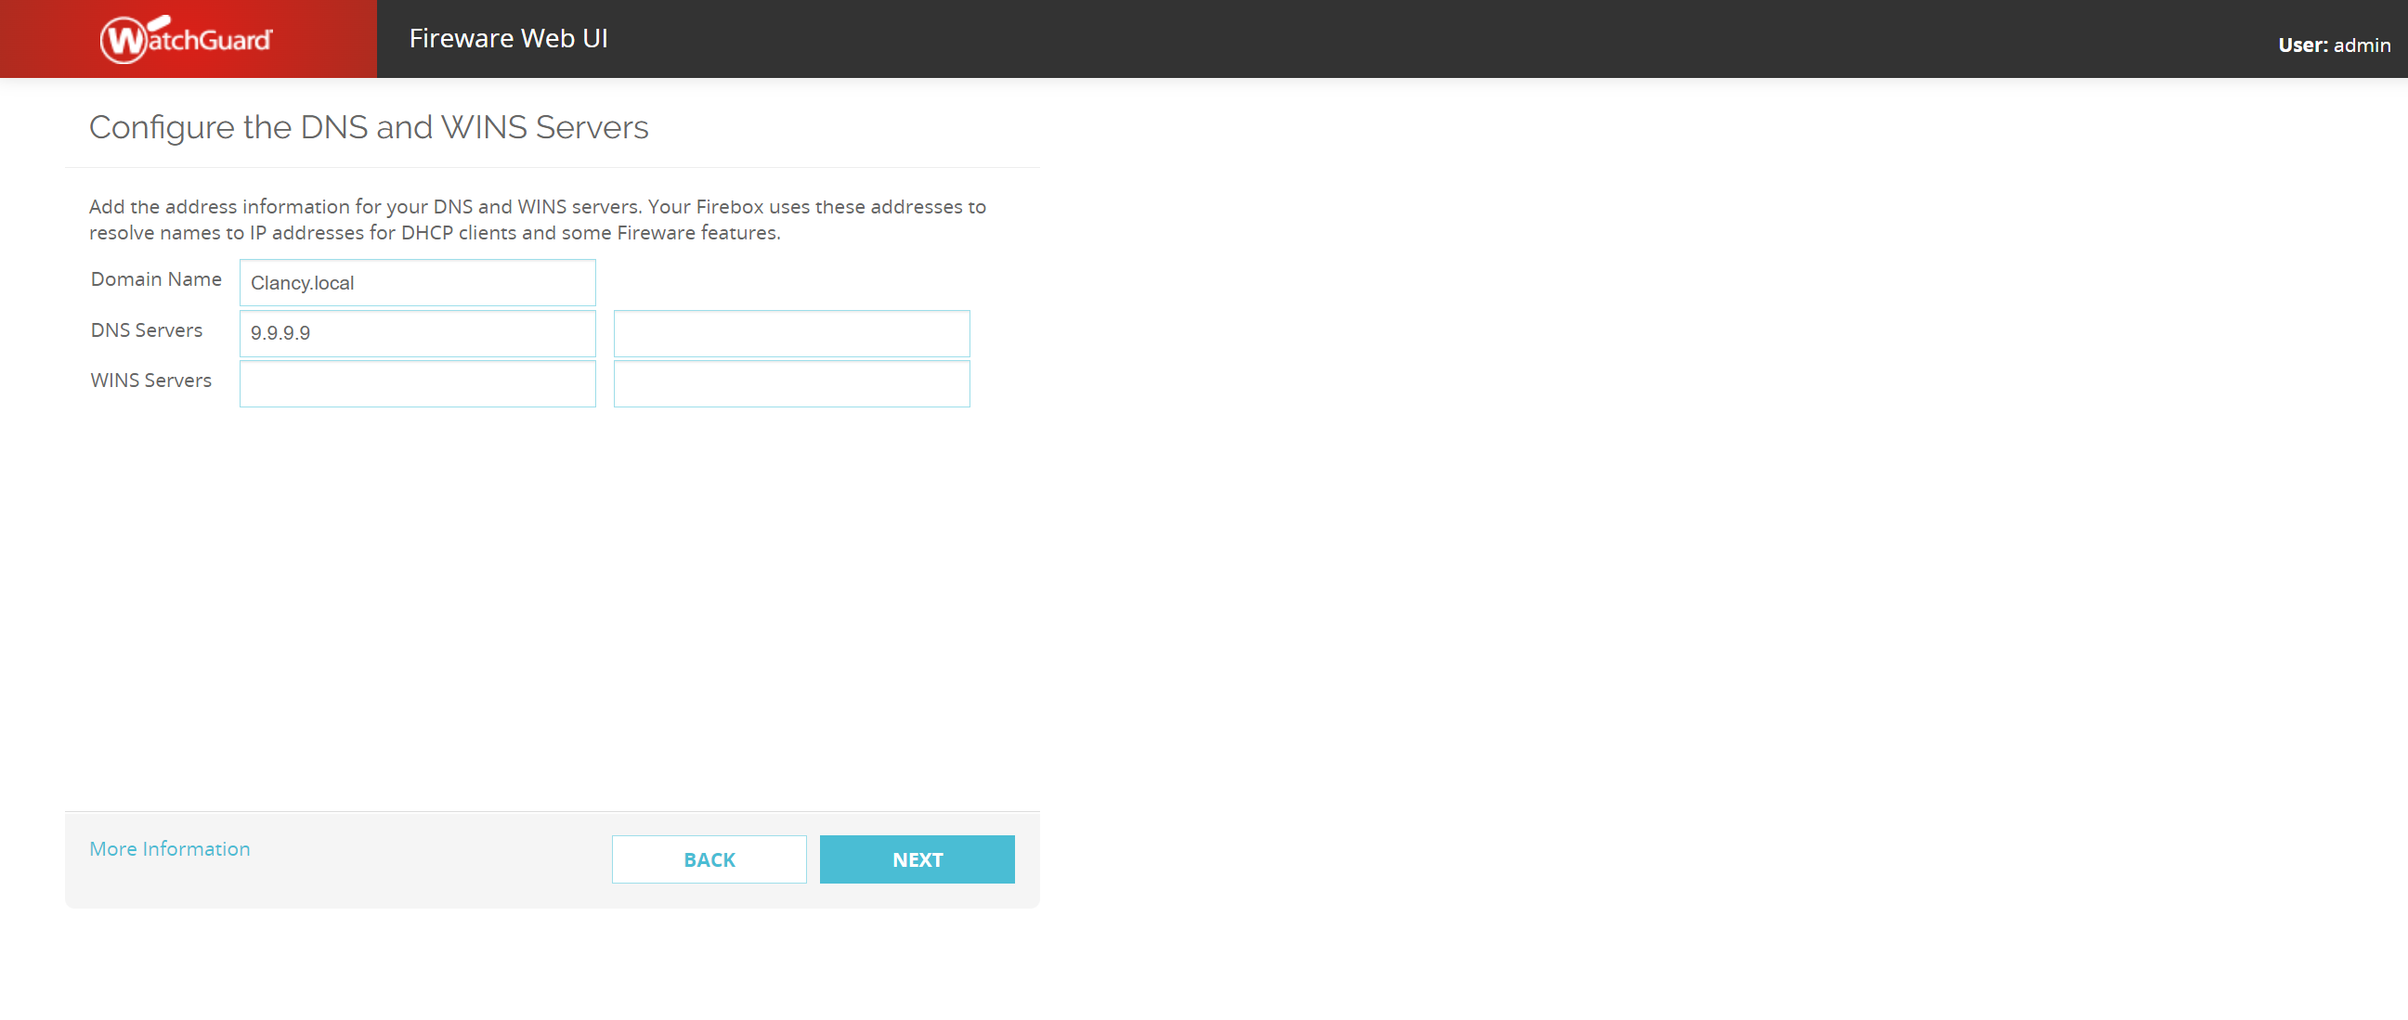
Task: Click the Domain Name label
Action: 156,279
